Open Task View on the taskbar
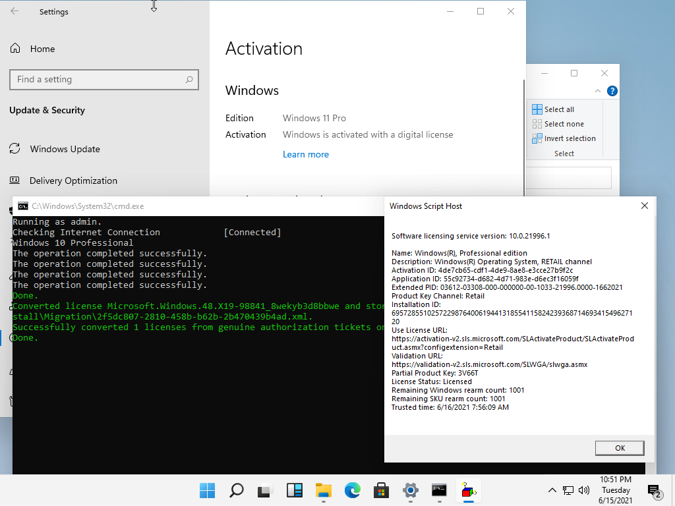 tap(265, 490)
